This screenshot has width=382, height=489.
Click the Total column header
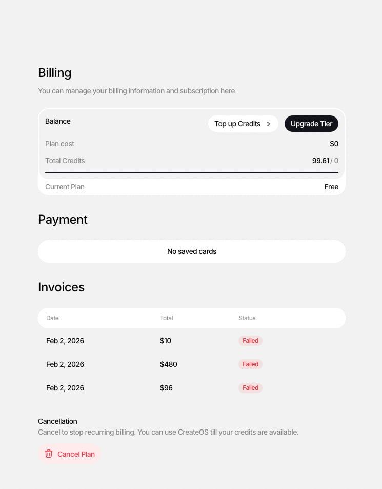point(166,318)
